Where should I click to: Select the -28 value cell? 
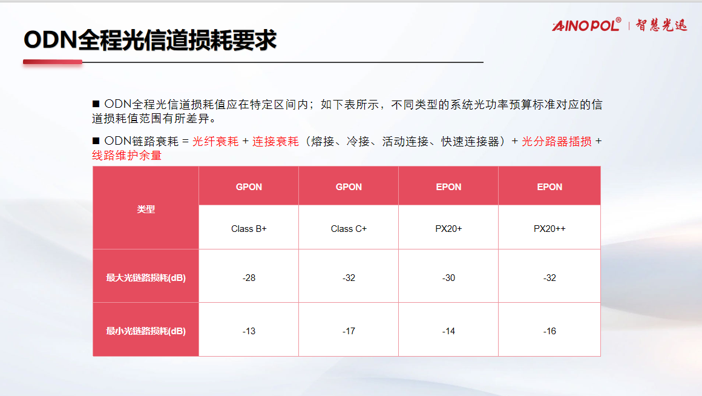click(249, 278)
